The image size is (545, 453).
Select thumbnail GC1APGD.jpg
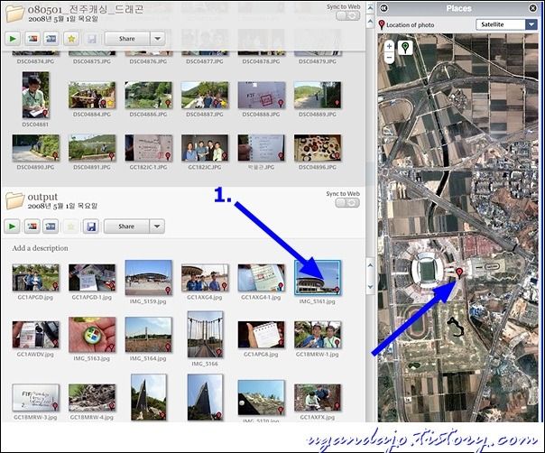[35, 277]
